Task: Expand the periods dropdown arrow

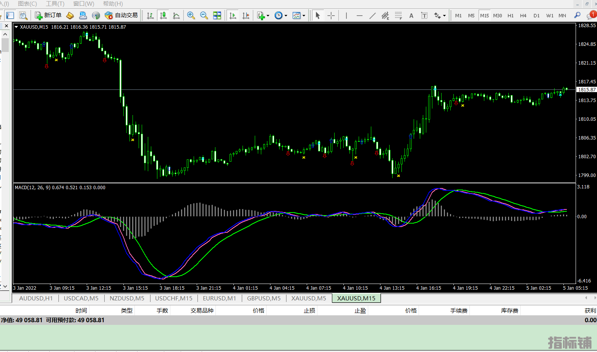Action: pos(285,16)
